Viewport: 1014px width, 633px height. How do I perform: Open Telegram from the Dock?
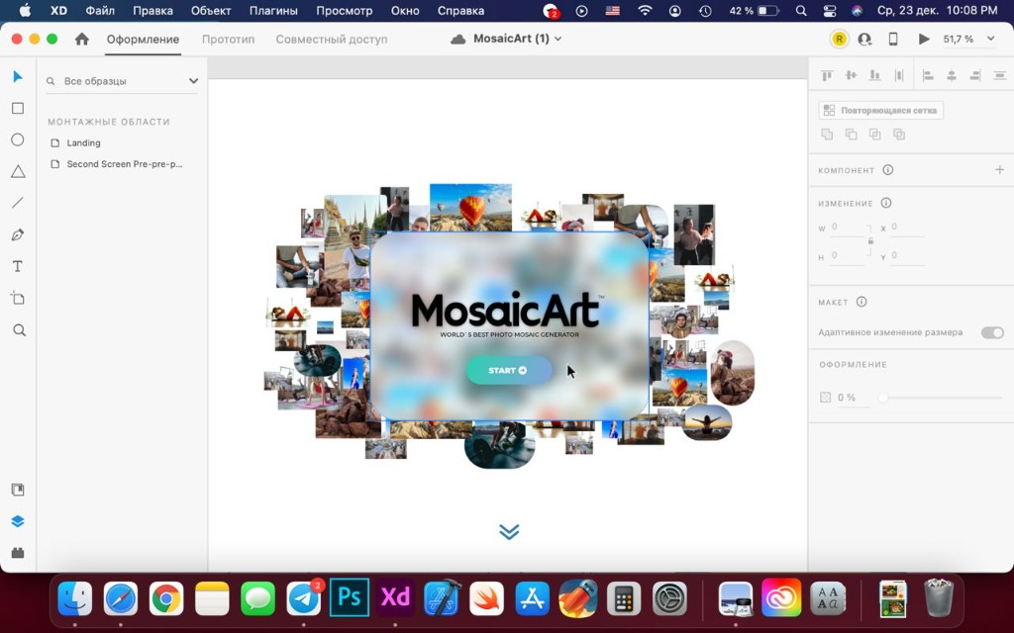pyautogui.click(x=303, y=597)
